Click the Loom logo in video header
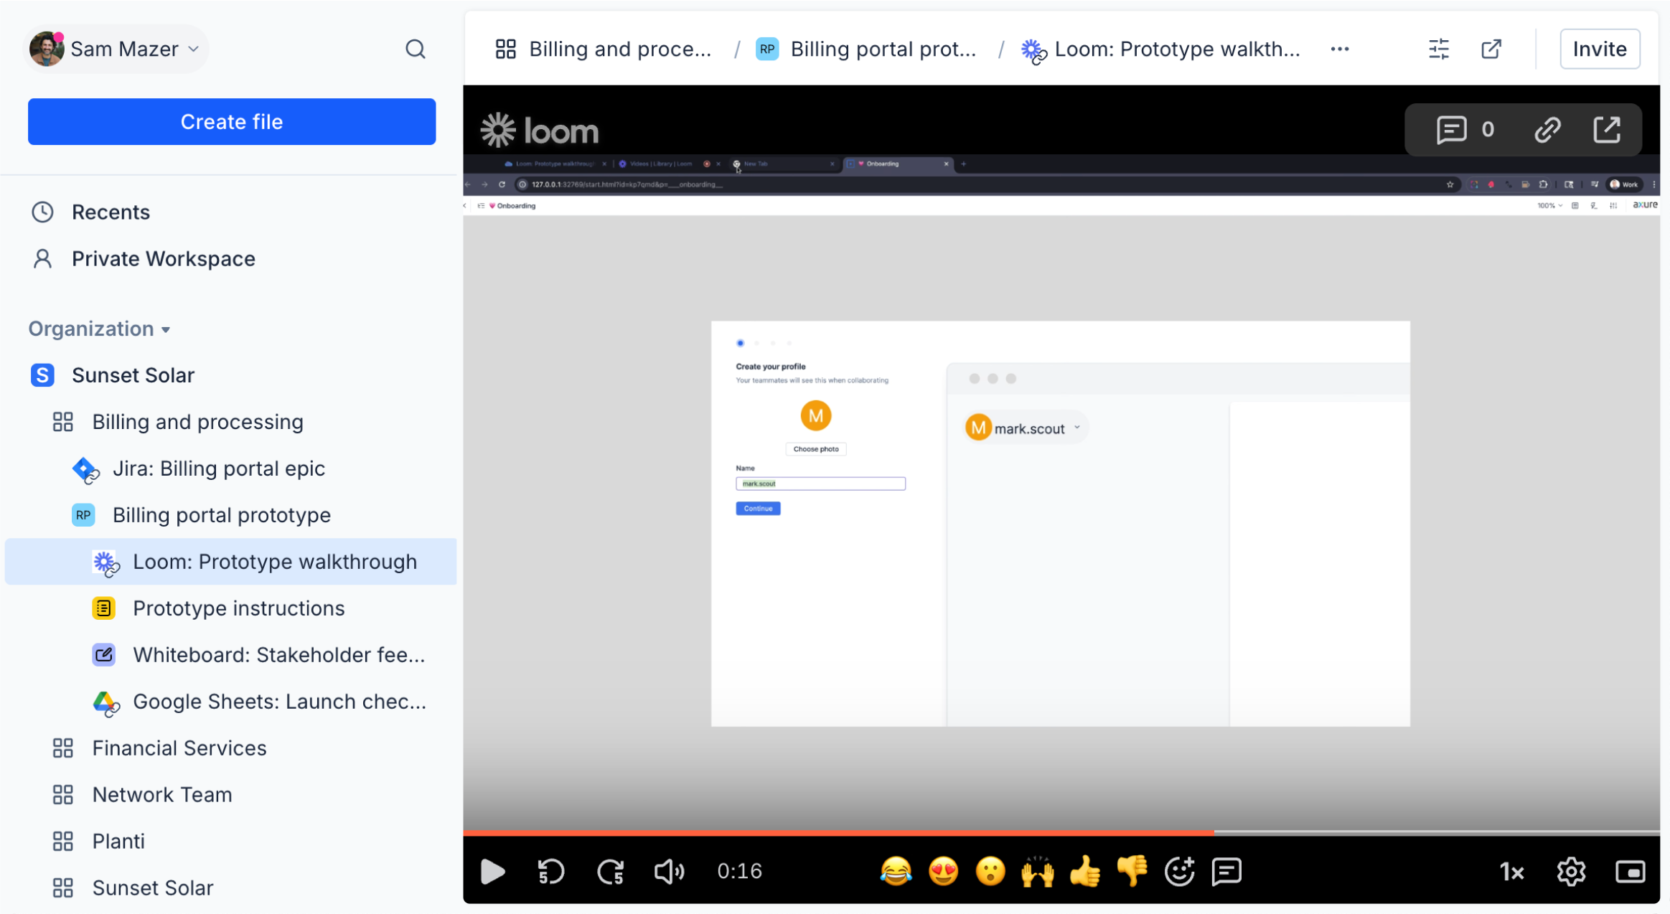Image resolution: width=1670 pixels, height=914 pixels. (x=540, y=131)
